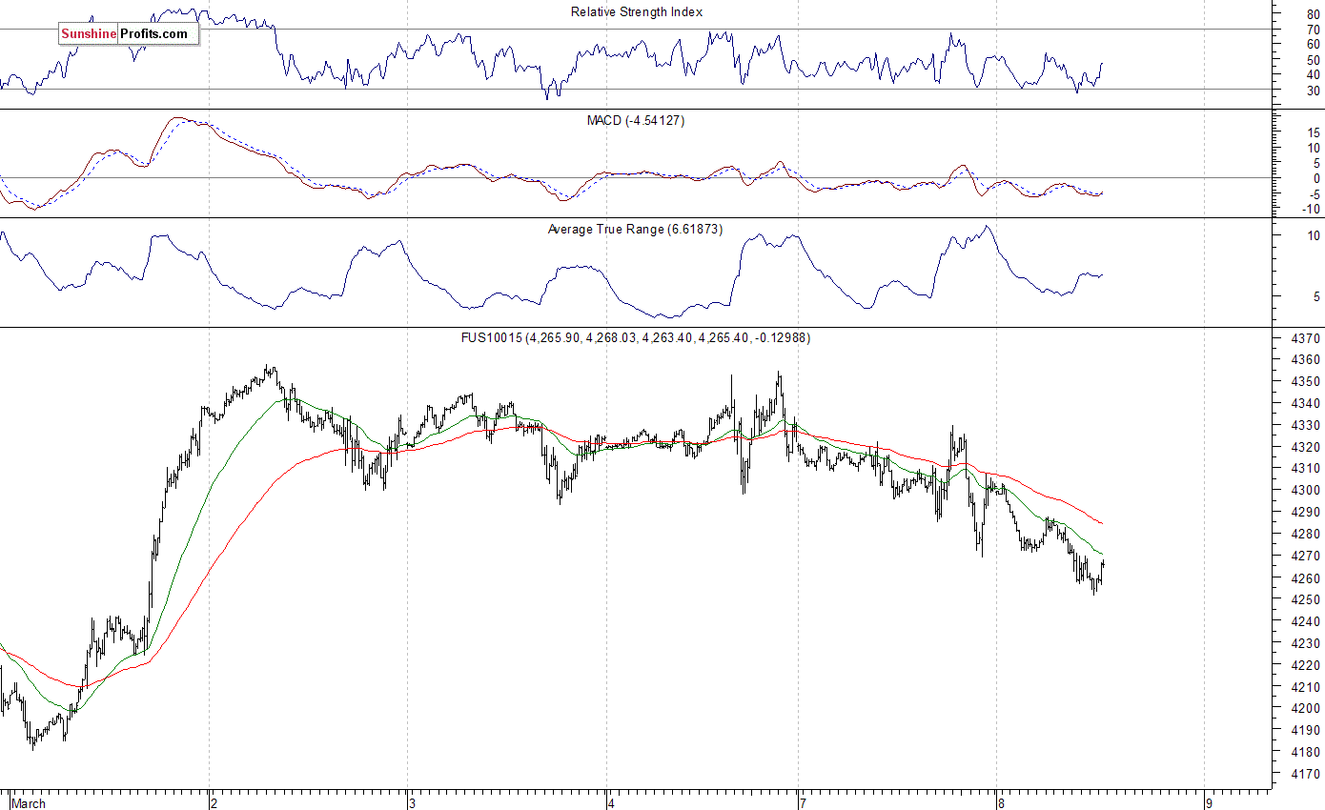Click date axis label 4
This screenshot has width=1325, height=810.
610,803
